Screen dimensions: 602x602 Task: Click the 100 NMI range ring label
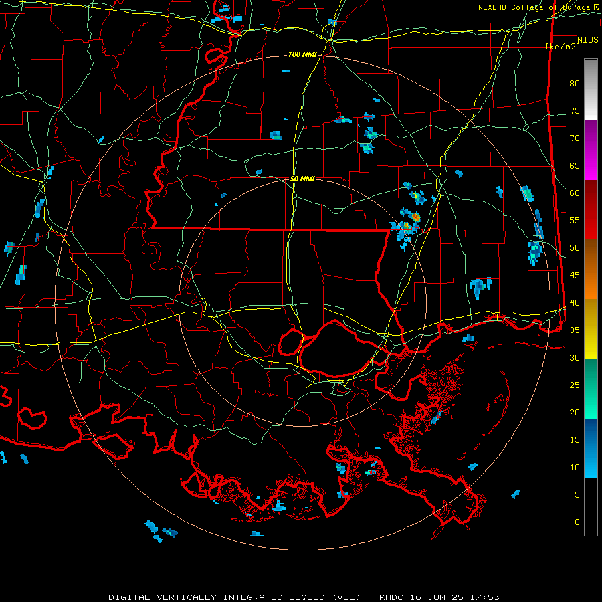pos(302,55)
